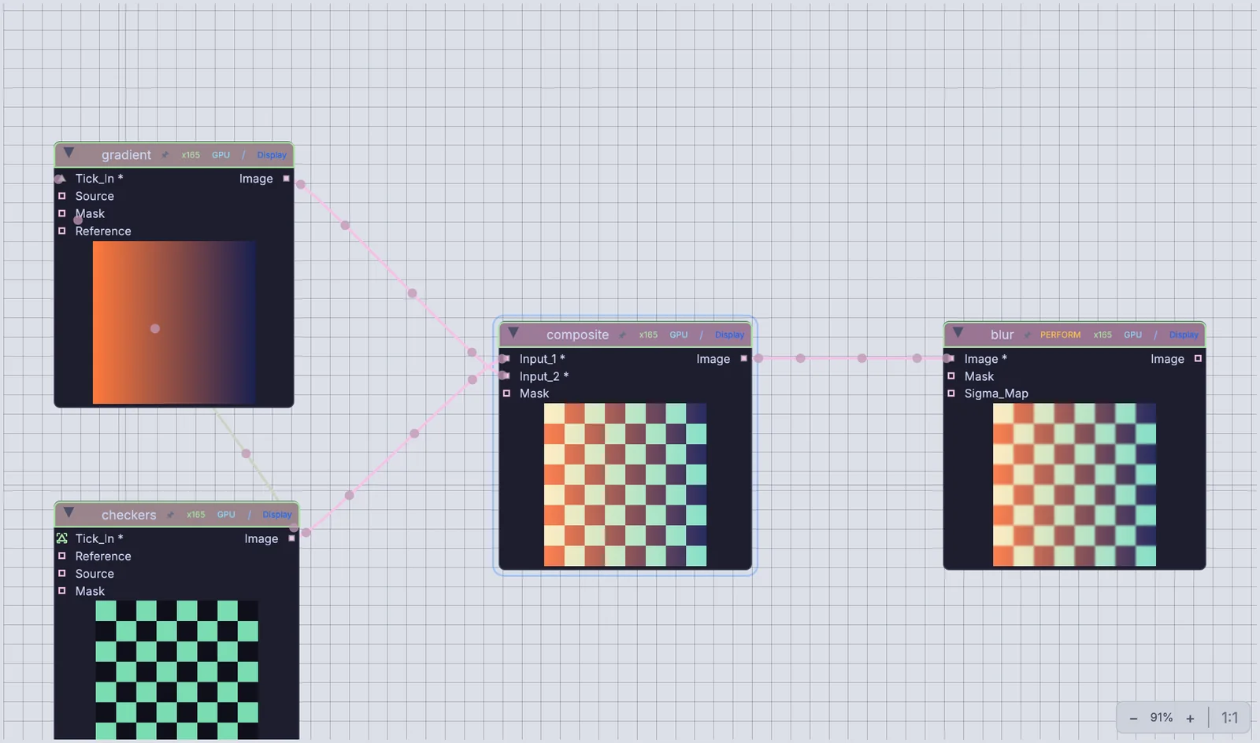Select the gradient preview thumbnail
This screenshot has height=743, width=1260.
[x=174, y=323]
